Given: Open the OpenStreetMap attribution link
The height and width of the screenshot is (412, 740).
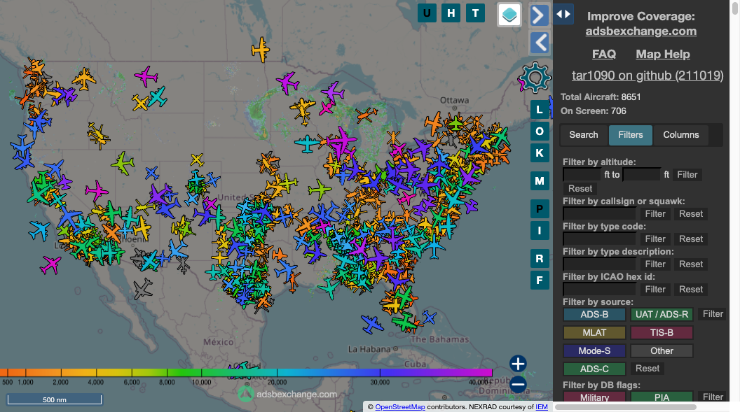Looking at the screenshot, I should 399,407.
